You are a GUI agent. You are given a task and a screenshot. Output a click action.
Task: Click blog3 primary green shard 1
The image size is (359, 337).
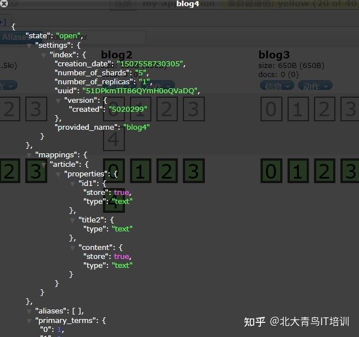coord(298,171)
